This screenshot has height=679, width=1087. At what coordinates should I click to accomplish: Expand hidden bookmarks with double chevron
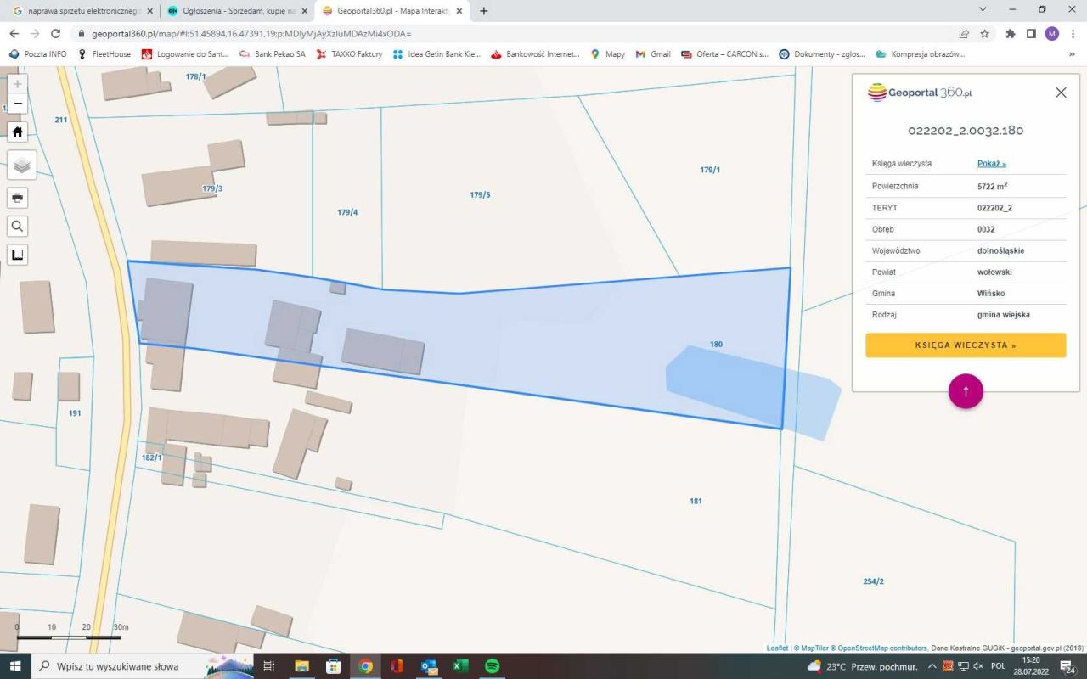tap(1072, 54)
